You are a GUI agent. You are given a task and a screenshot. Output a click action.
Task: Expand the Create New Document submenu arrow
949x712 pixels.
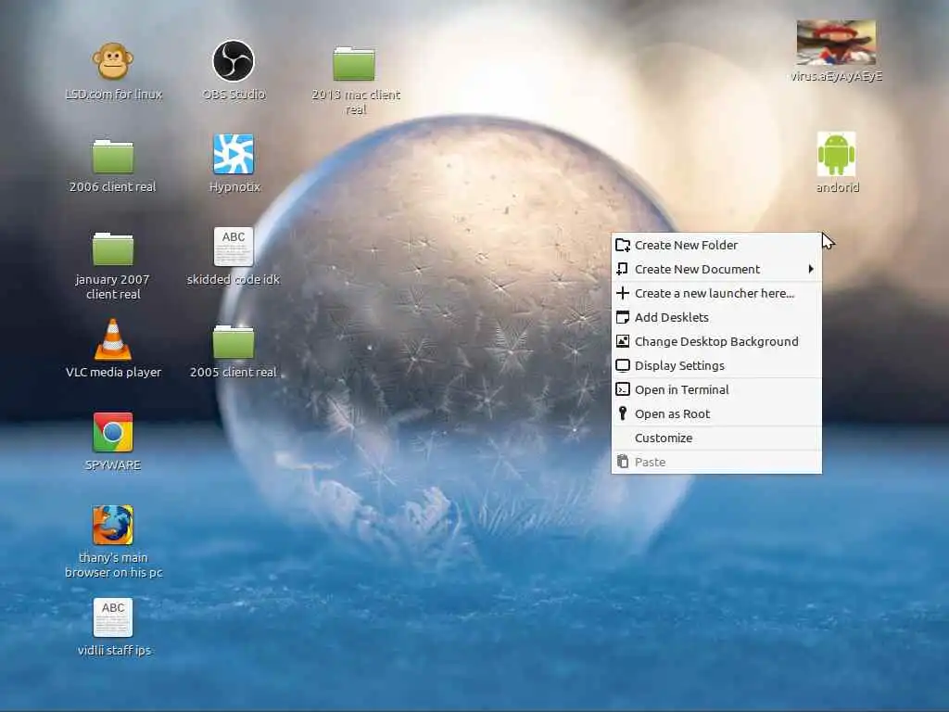(811, 270)
